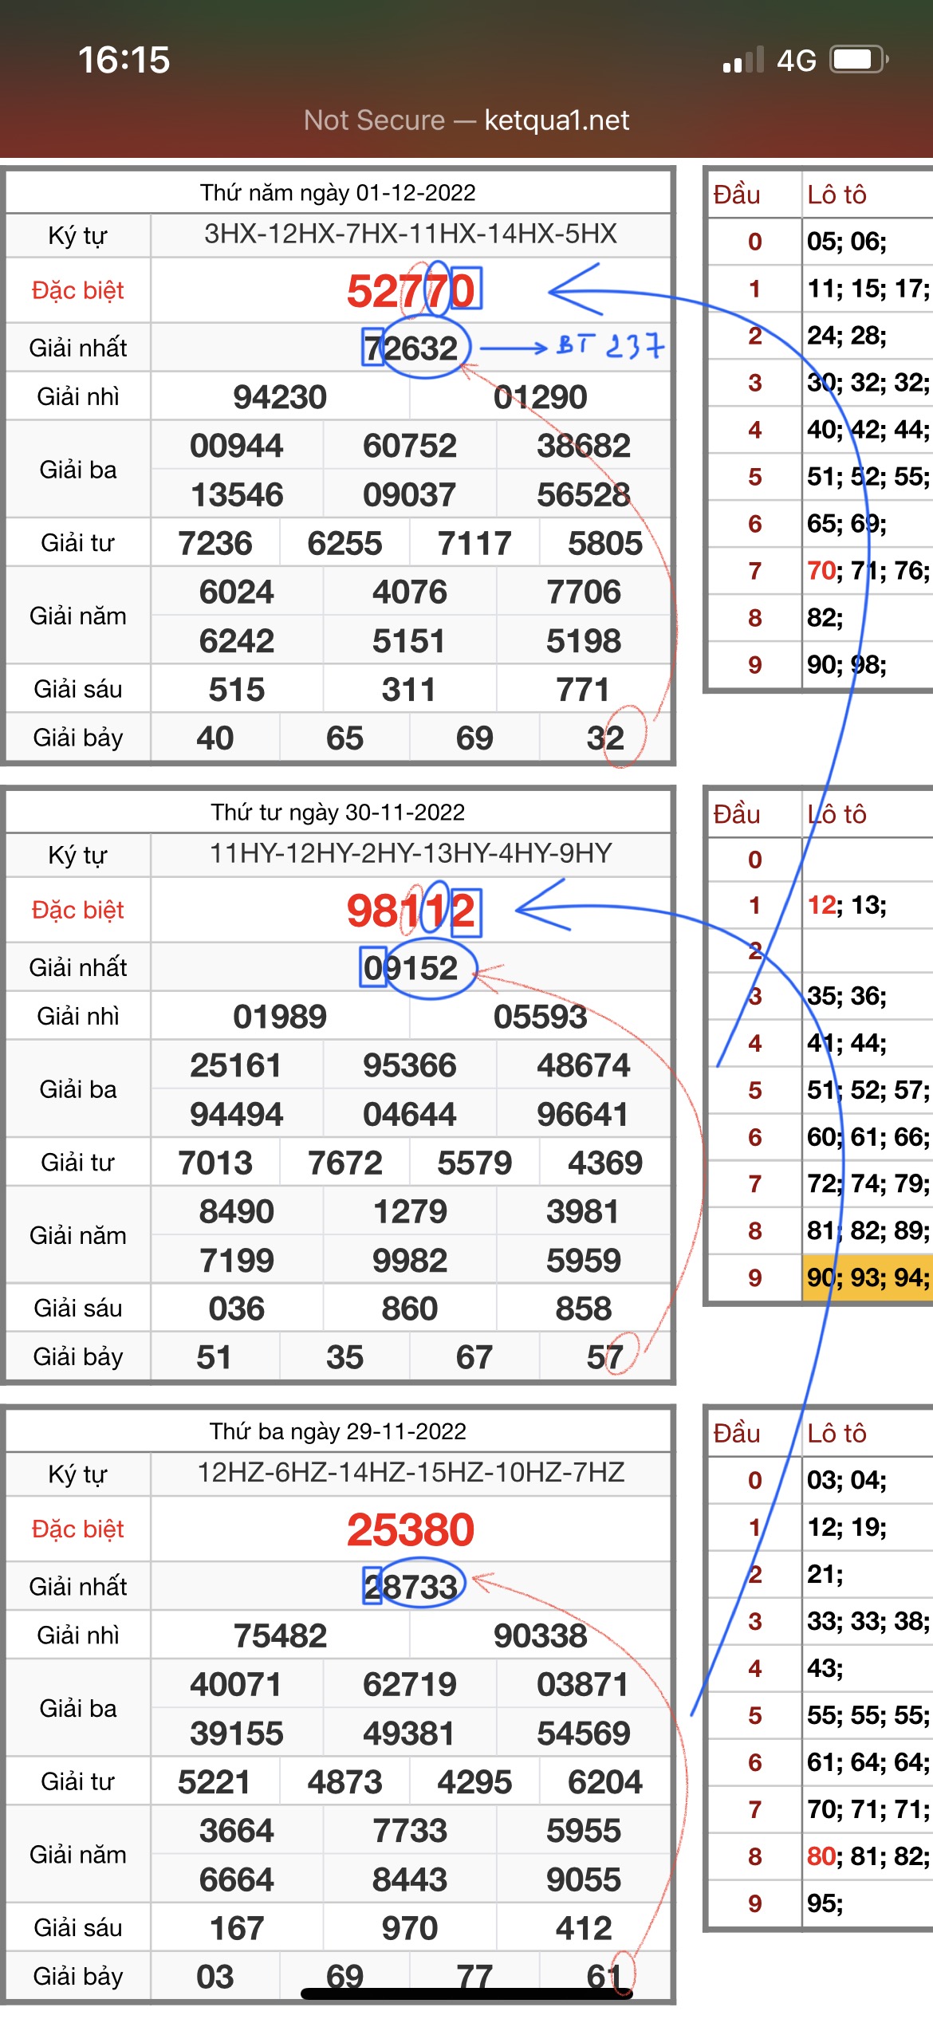The height and width of the screenshot is (2019, 933).
Task: Select fourth prize number 6204
Action: [x=605, y=1782]
